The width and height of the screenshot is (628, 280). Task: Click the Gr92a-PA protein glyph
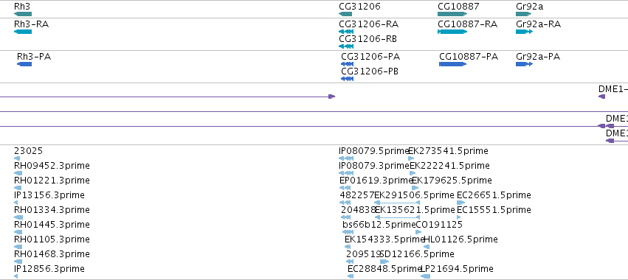(x=524, y=64)
